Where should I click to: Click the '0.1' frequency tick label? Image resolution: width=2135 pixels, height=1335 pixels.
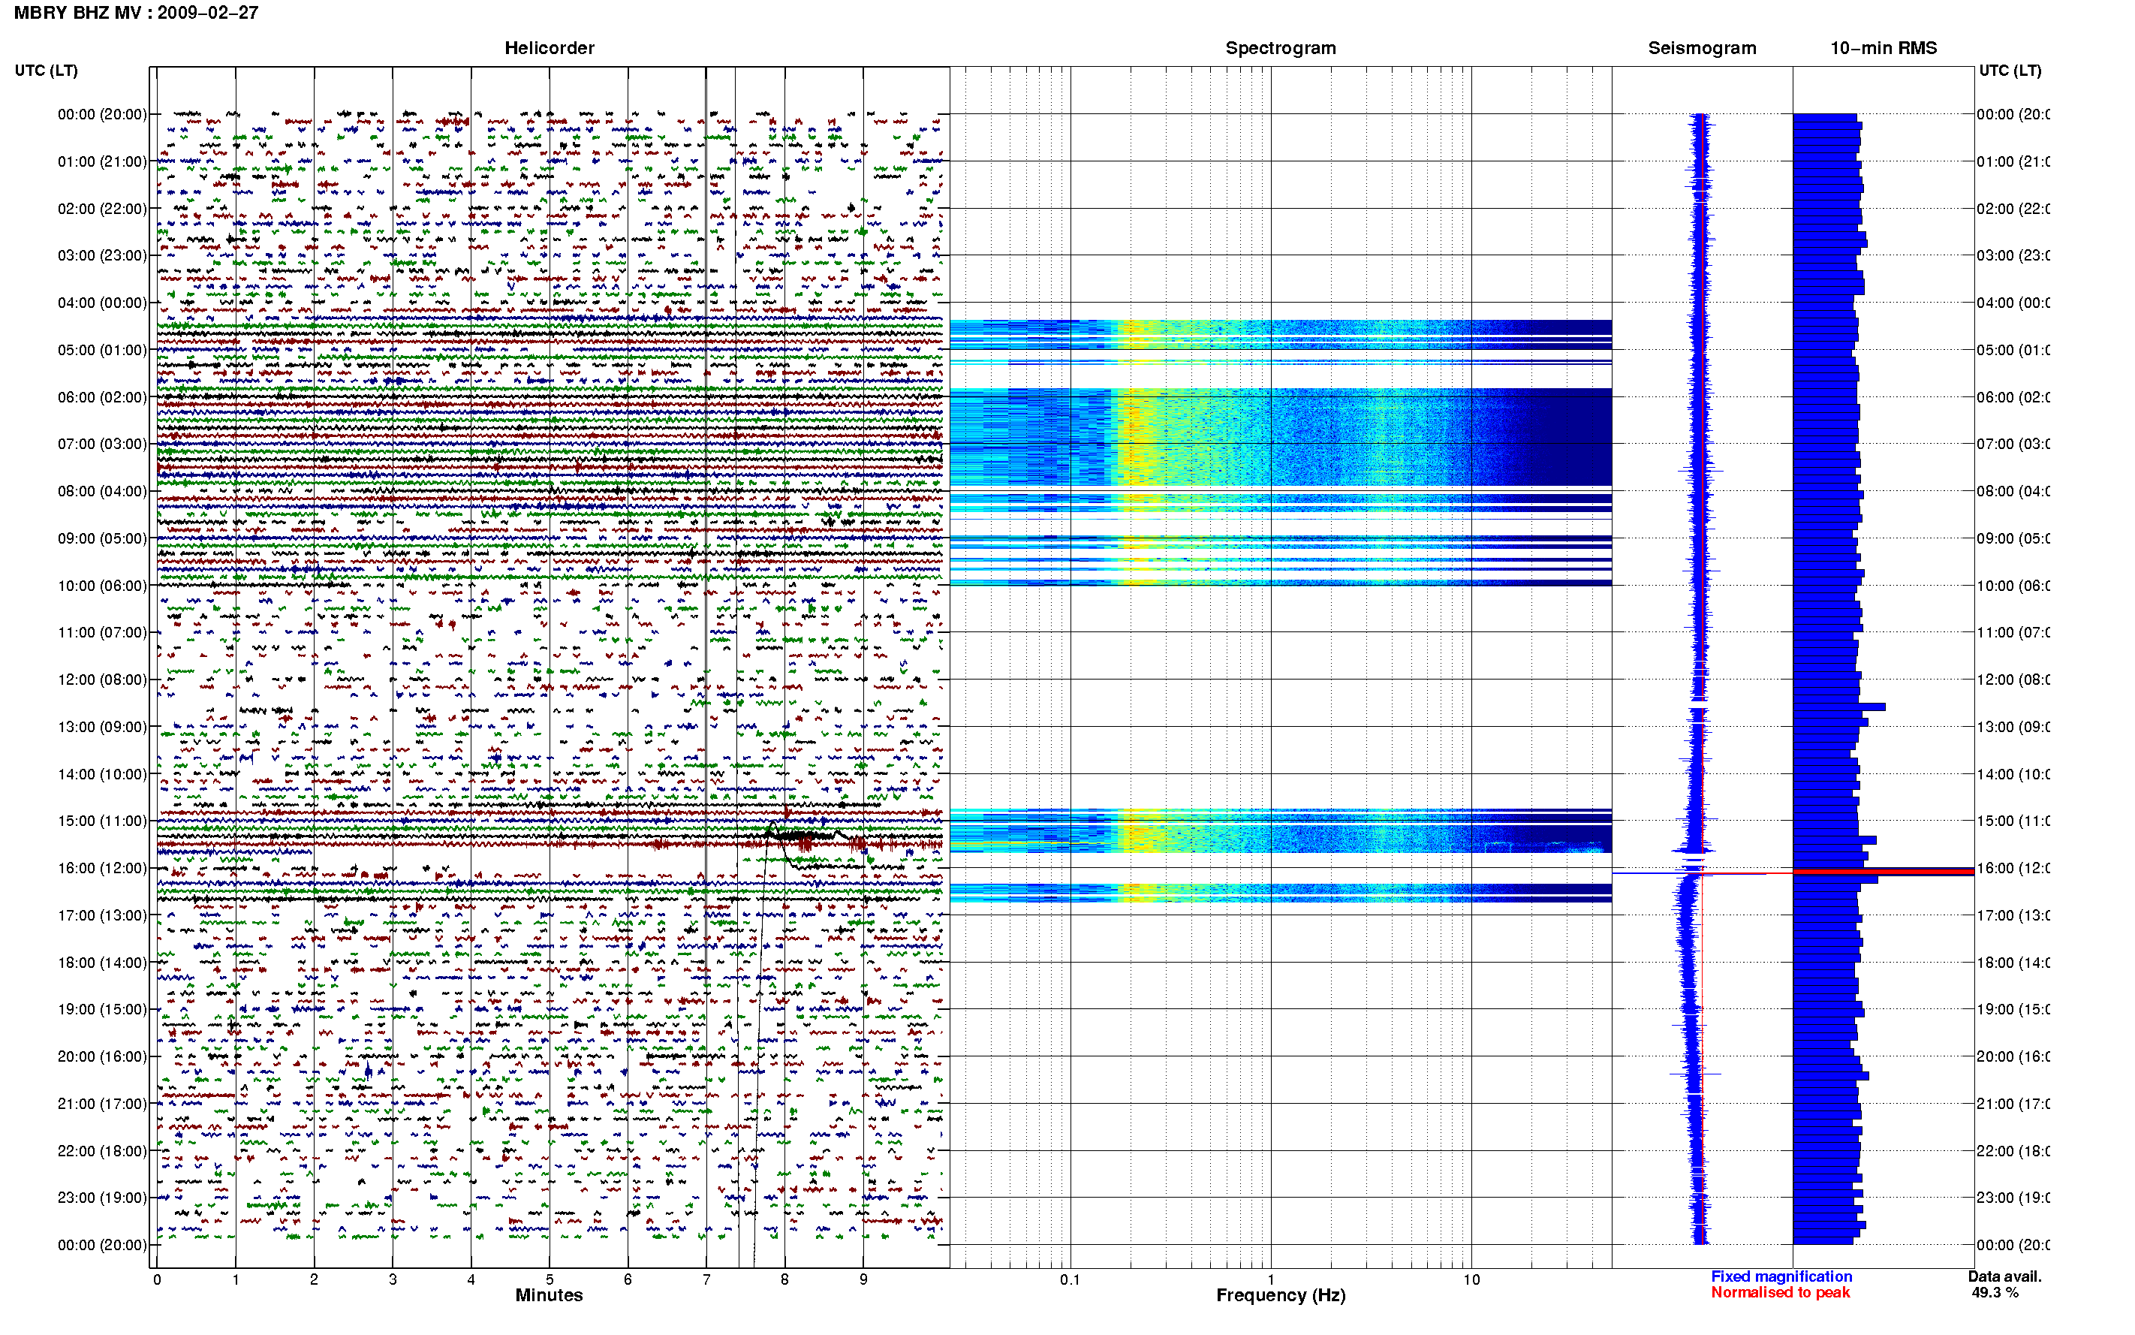point(1070,1279)
